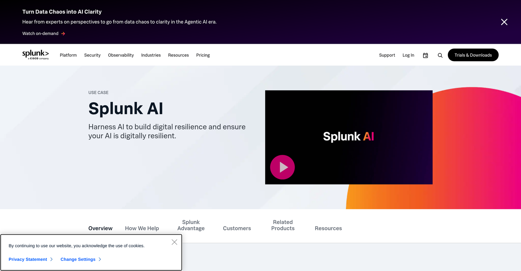
Task: Click the Splunk AI video thumbnail
Action: point(348,137)
